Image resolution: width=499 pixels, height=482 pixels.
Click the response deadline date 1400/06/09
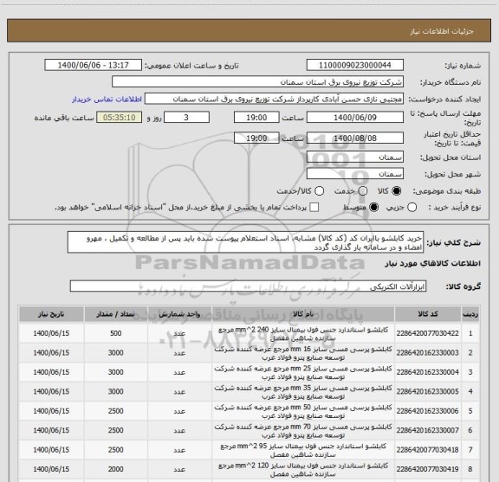pyautogui.click(x=355, y=118)
